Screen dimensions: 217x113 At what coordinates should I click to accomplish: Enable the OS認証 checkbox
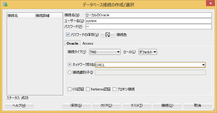pos(69,89)
